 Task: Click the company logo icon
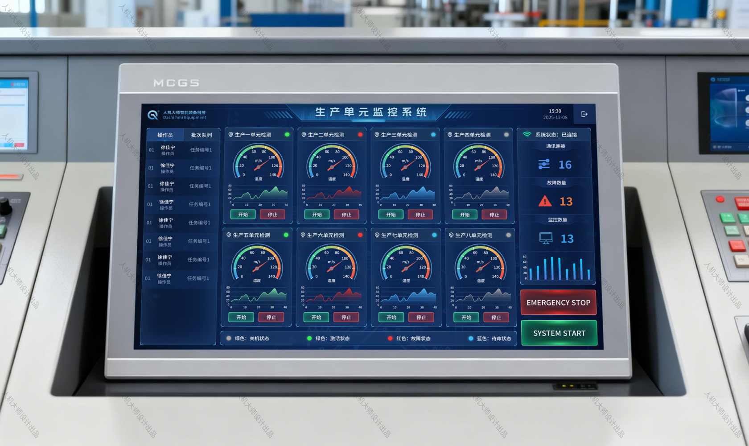click(x=153, y=115)
